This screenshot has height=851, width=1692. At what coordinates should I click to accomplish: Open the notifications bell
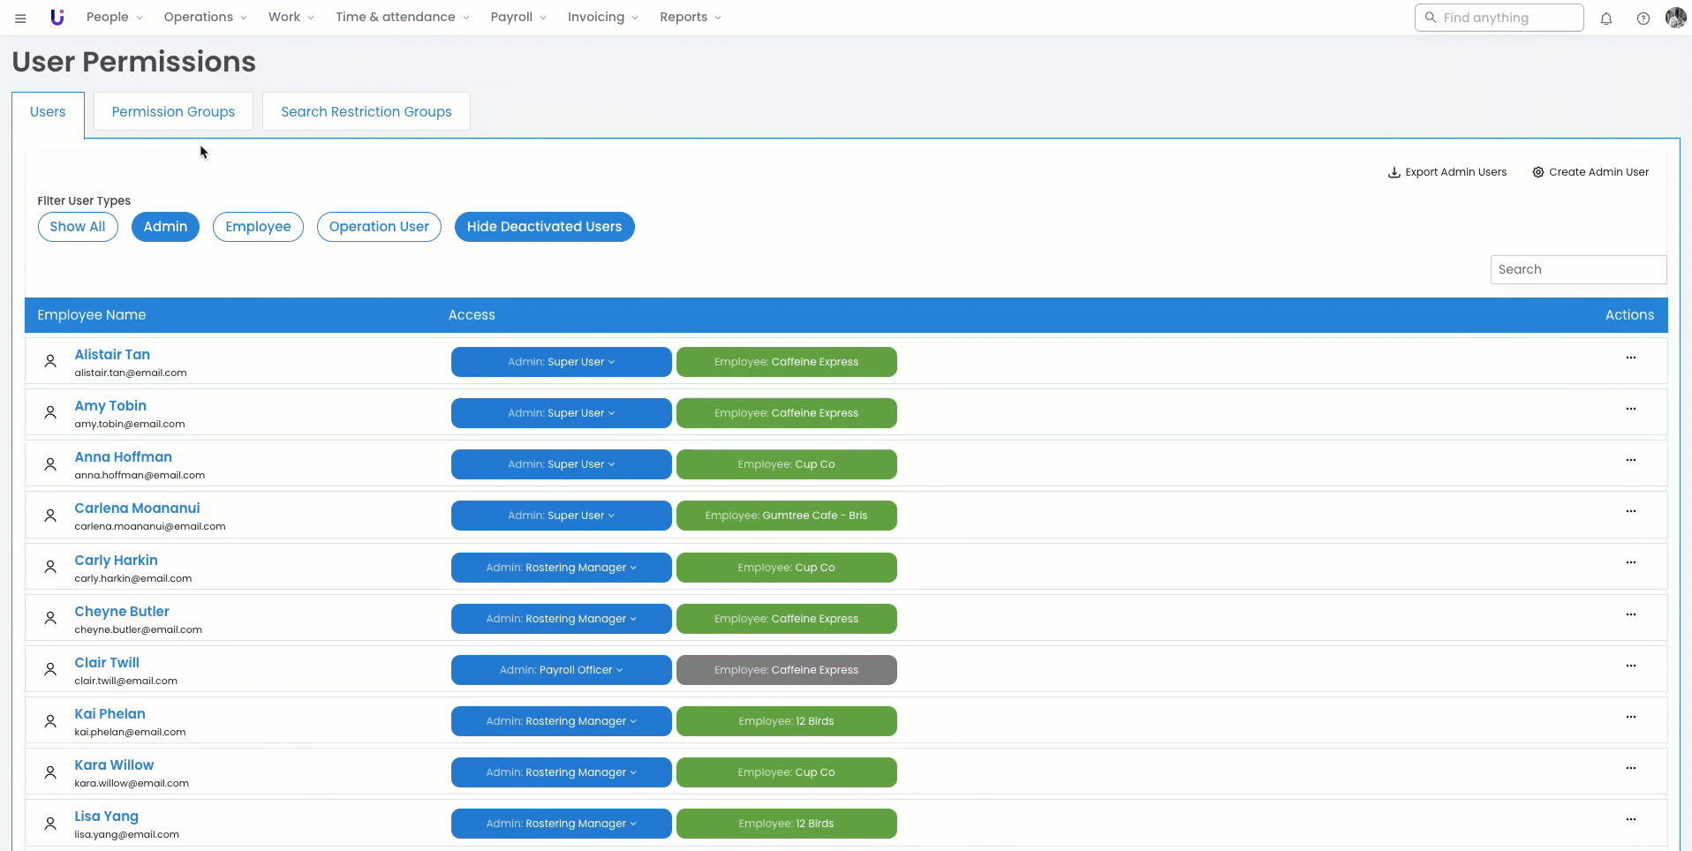(1605, 19)
